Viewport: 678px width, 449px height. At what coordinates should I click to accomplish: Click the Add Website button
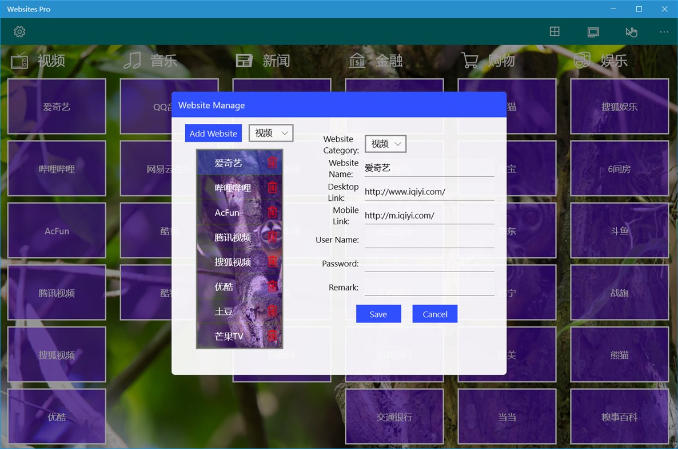pos(213,134)
